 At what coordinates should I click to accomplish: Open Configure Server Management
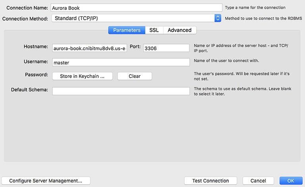(x=46, y=181)
